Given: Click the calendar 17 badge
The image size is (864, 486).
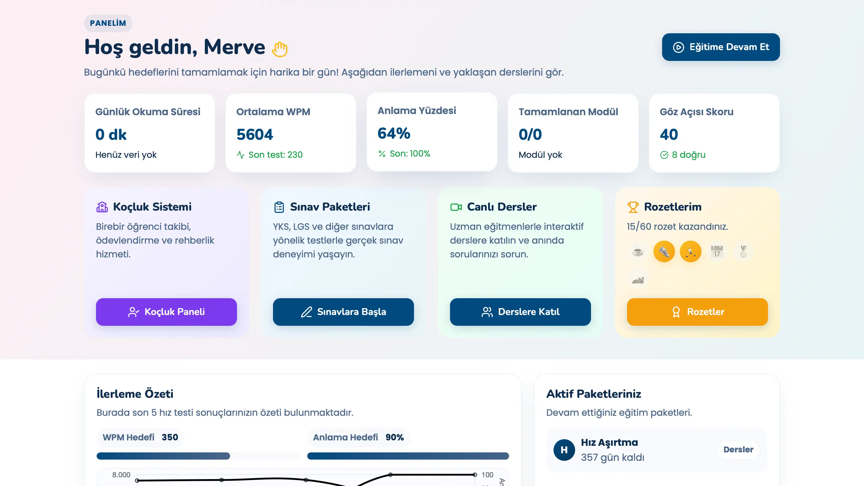Looking at the screenshot, I should (x=717, y=251).
